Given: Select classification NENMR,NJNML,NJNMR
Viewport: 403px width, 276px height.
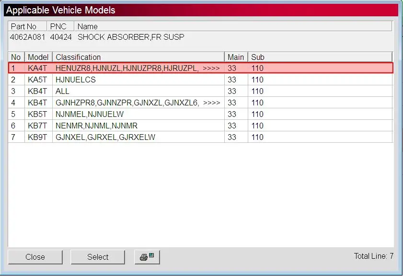Looking at the screenshot, I should click(x=96, y=126).
